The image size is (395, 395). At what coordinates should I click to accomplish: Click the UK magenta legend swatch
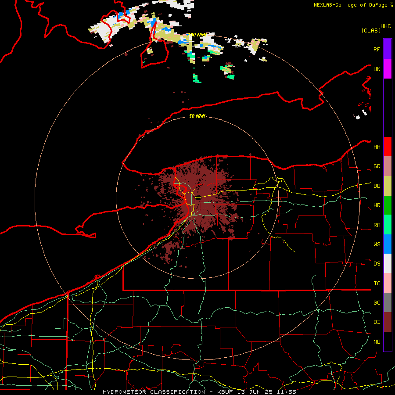(388, 69)
